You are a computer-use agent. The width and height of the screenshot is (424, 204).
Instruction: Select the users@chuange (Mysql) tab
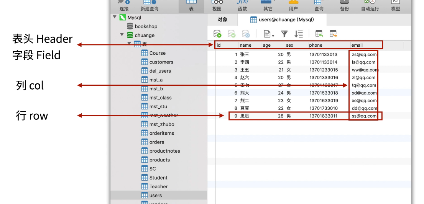click(282, 20)
